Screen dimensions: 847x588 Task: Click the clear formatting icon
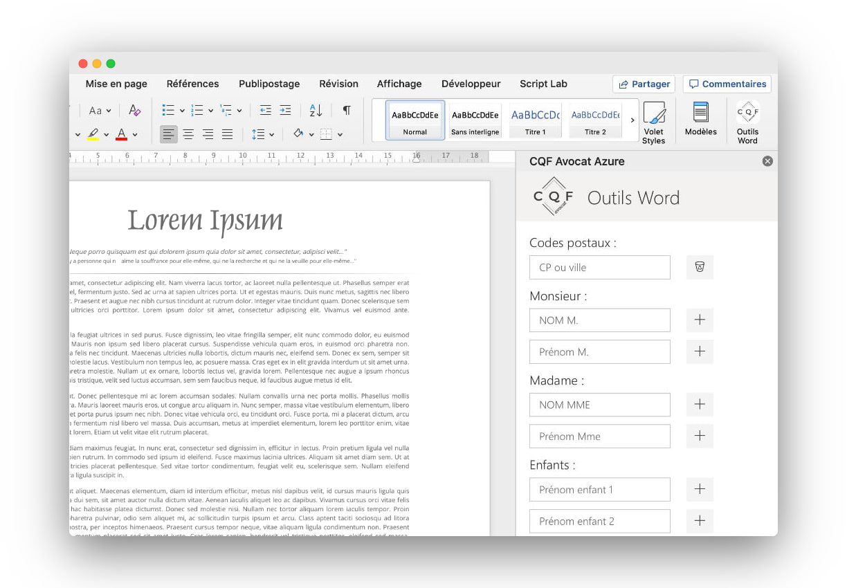point(135,111)
